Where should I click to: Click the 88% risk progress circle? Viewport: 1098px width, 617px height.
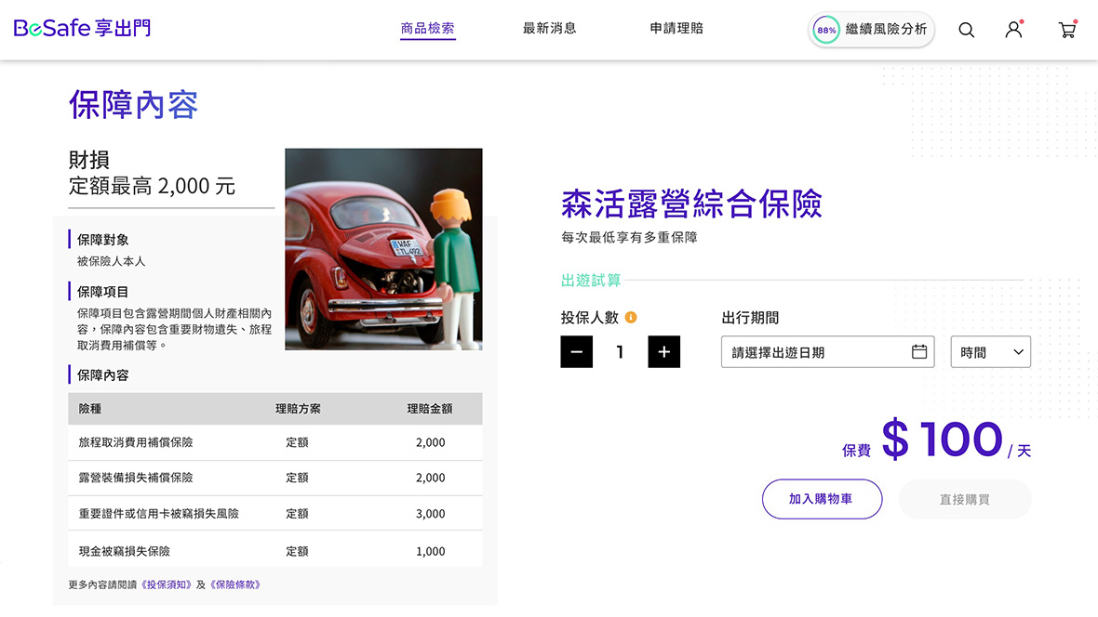pyautogui.click(x=825, y=30)
